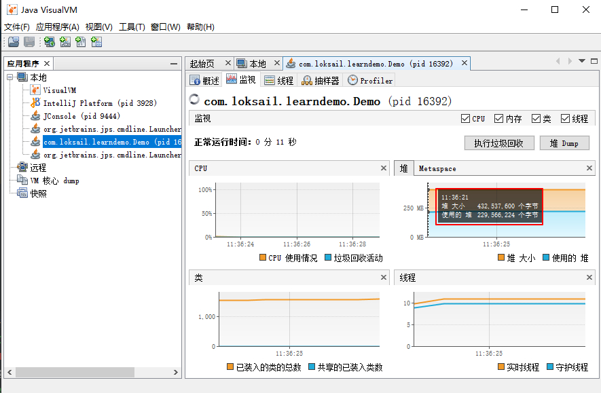This screenshot has height=393, width=601.
Task: Minimize the 应用程序 side panel
Action: point(174,64)
